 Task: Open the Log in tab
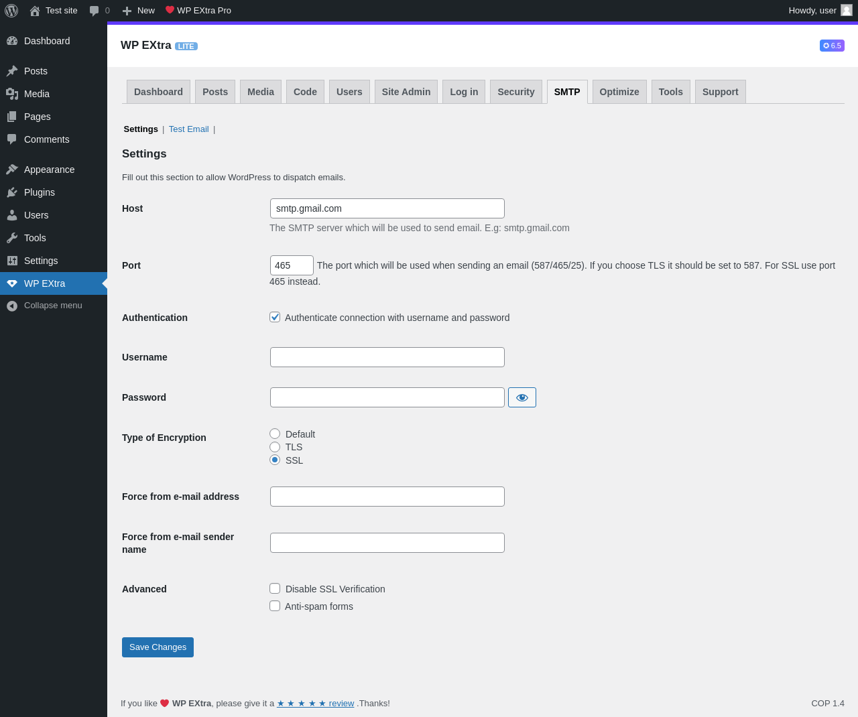tap(464, 92)
